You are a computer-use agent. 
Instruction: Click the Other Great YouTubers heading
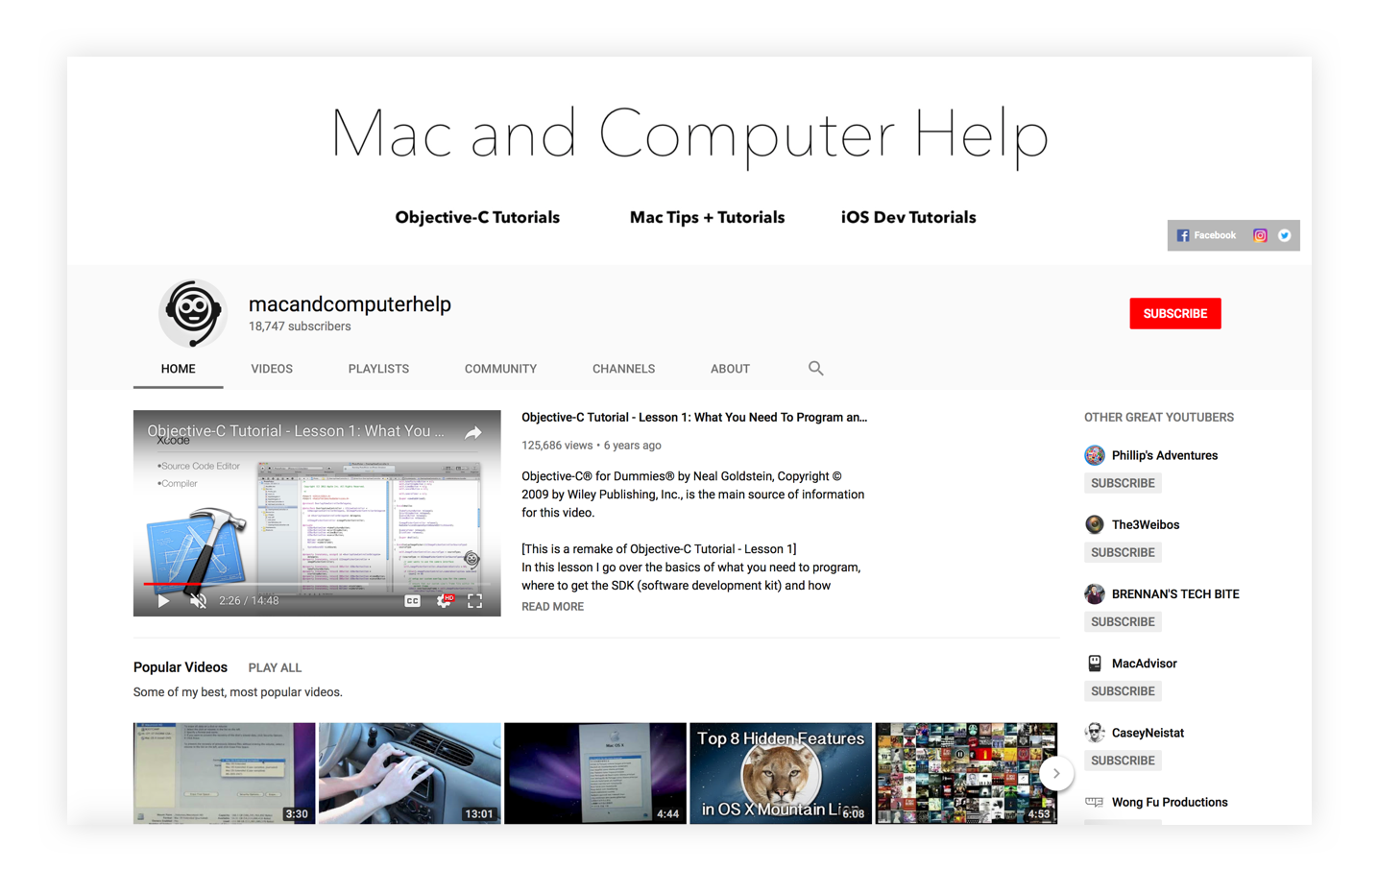coord(1159,418)
